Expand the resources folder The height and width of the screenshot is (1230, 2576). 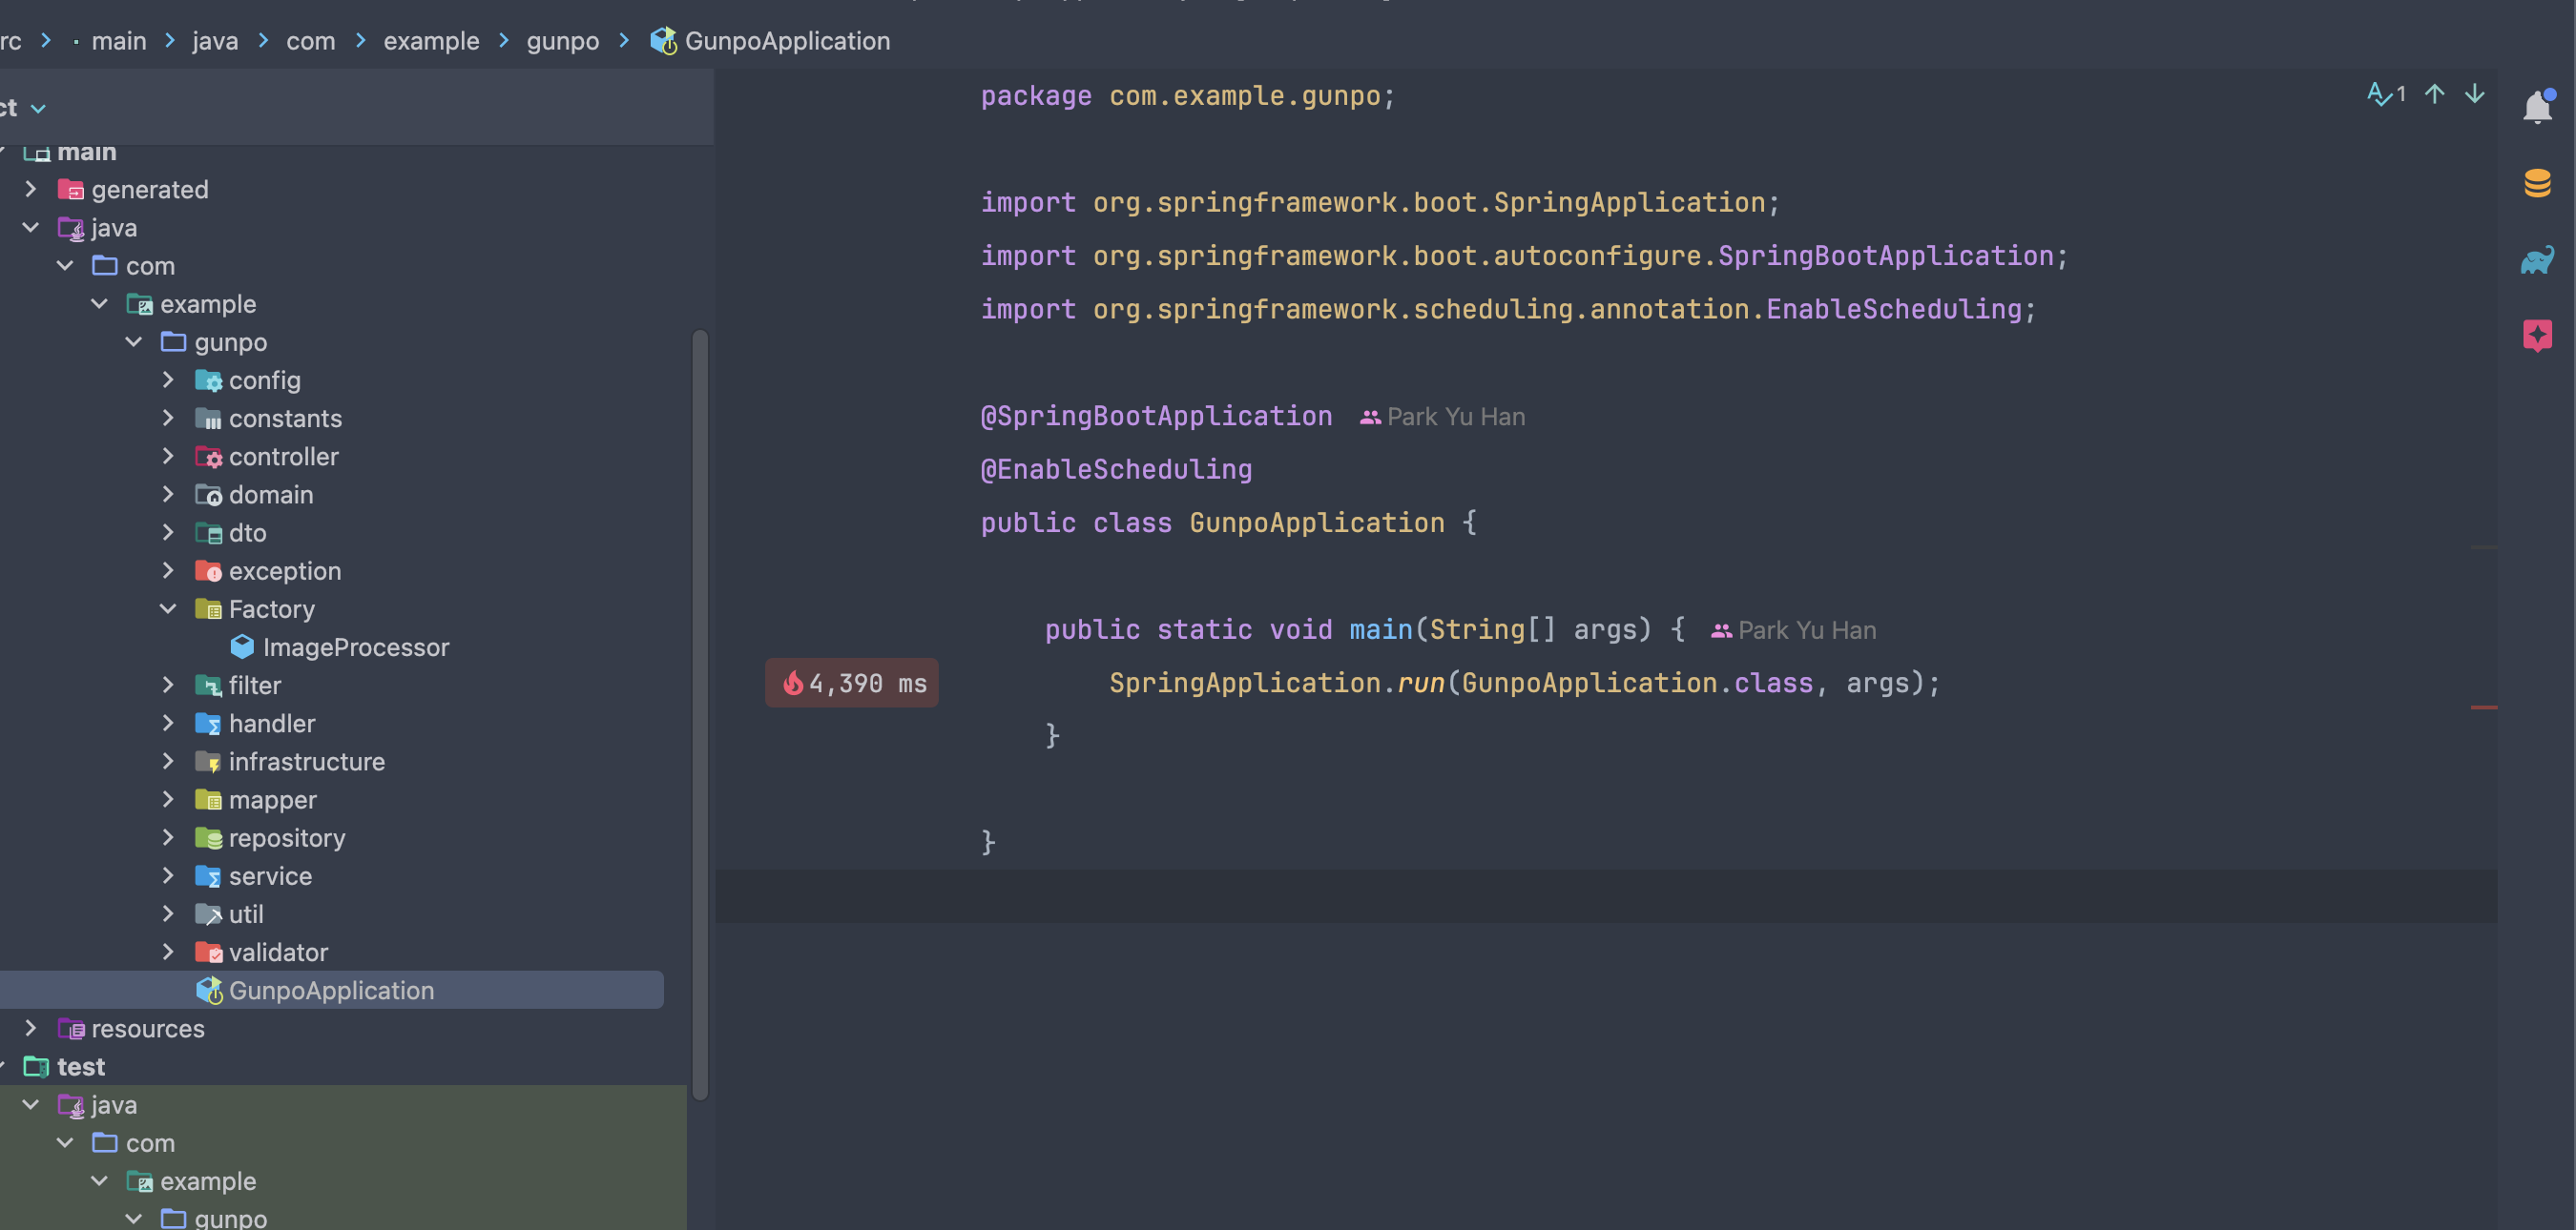31,1028
